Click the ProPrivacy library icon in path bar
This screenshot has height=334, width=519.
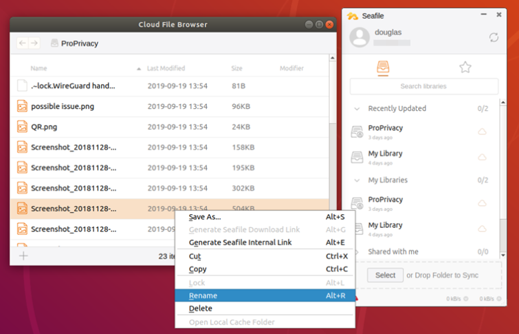[x=54, y=43]
